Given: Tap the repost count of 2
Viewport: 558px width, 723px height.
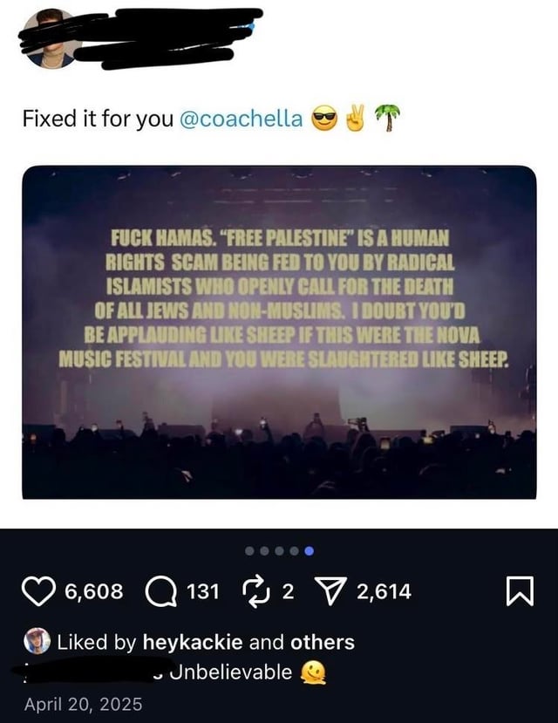Looking at the screenshot, I should tap(287, 592).
